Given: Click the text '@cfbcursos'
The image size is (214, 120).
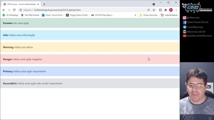Looking at the screenshot, I should (193, 18).
